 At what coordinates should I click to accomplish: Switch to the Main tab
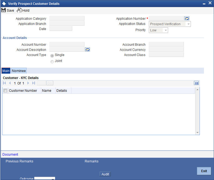tap(6, 71)
